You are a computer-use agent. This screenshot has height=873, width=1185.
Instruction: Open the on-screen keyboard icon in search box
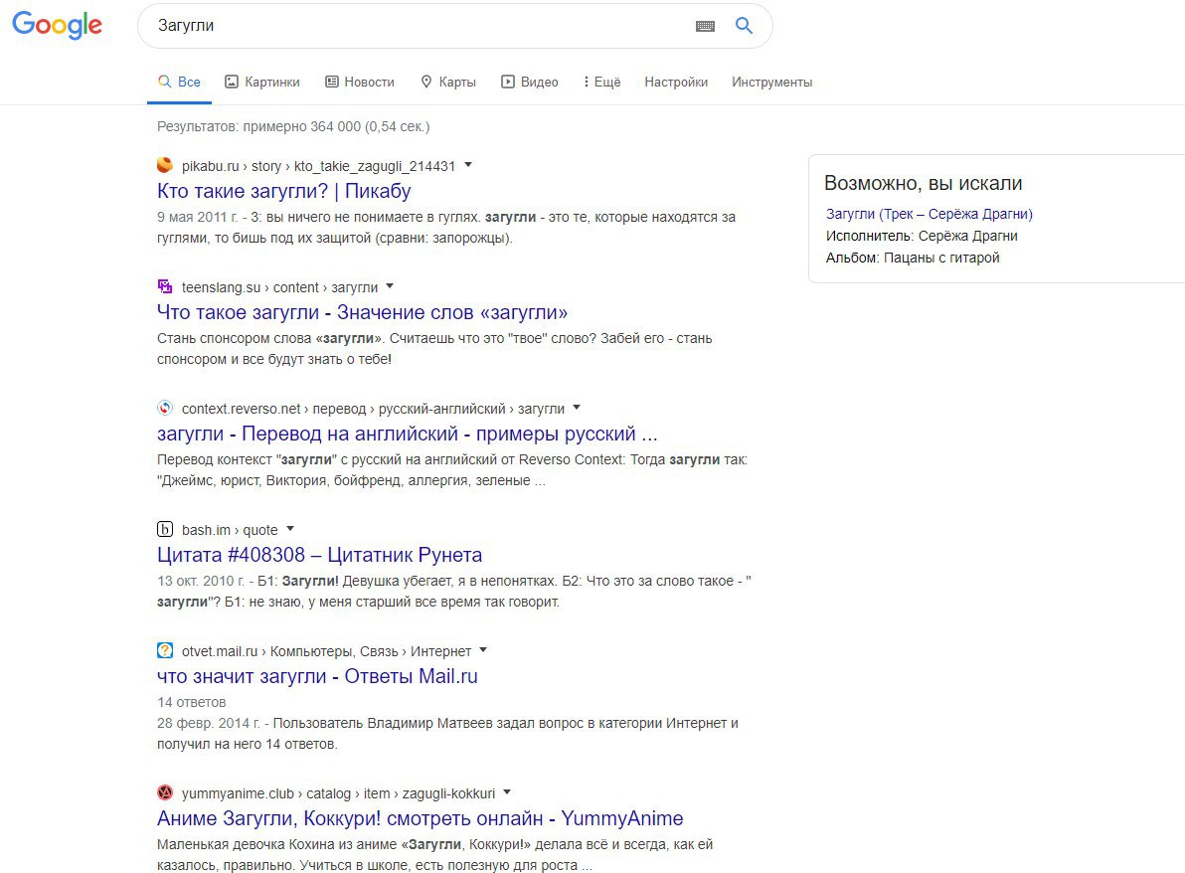705,26
